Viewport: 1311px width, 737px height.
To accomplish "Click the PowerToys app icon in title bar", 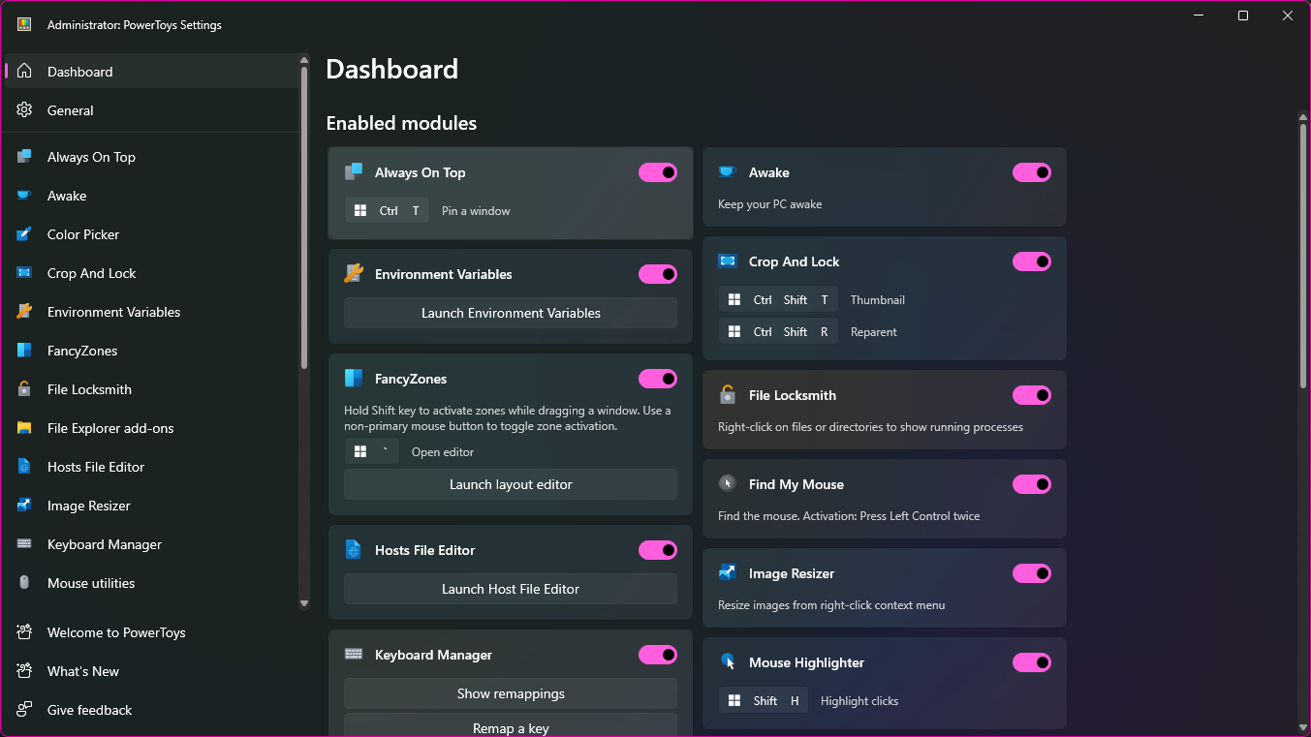I will point(24,25).
